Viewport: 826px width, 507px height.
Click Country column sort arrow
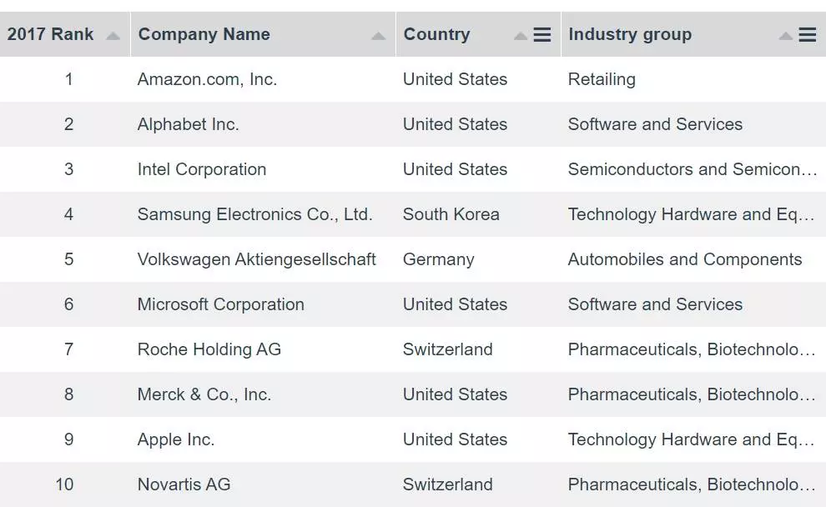coord(520,36)
